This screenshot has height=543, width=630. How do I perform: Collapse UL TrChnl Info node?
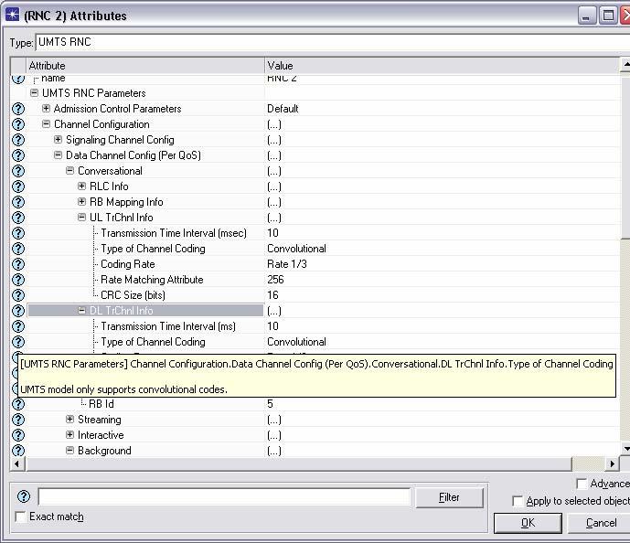point(82,217)
